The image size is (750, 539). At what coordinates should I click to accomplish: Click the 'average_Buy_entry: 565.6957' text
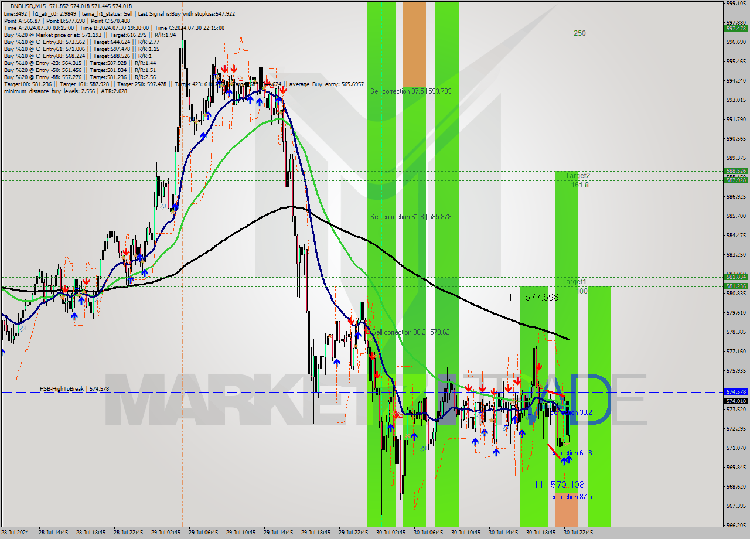(x=327, y=84)
